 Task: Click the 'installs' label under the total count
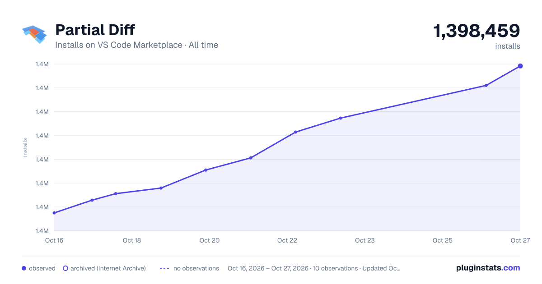click(508, 46)
